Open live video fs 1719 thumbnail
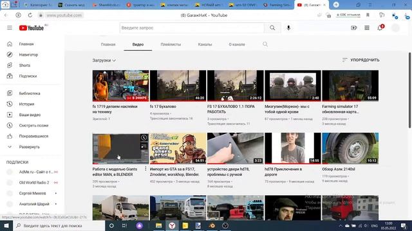 coord(120,85)
